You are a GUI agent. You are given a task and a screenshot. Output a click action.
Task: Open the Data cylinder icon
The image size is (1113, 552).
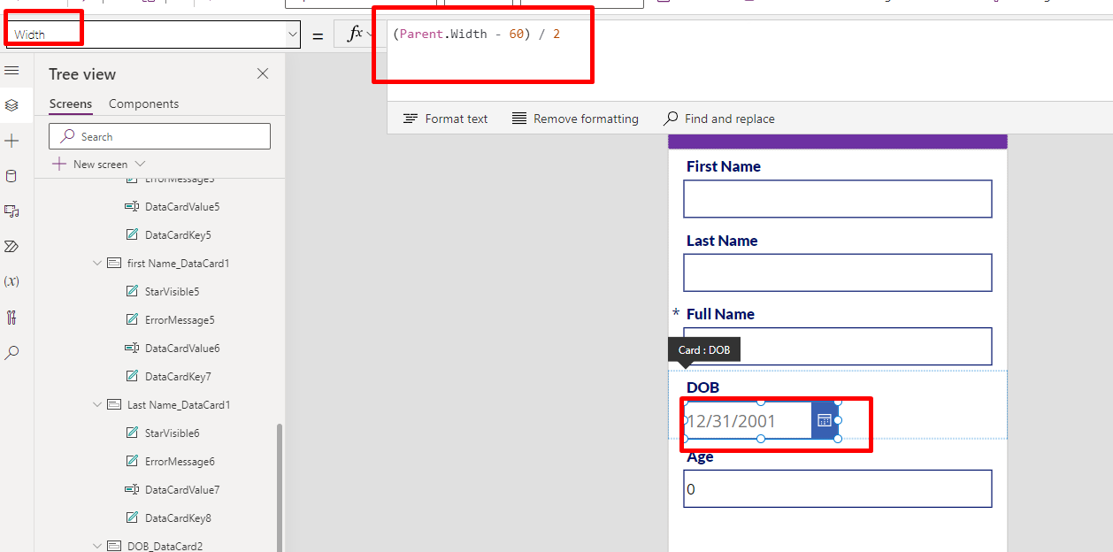coord(12,176)
